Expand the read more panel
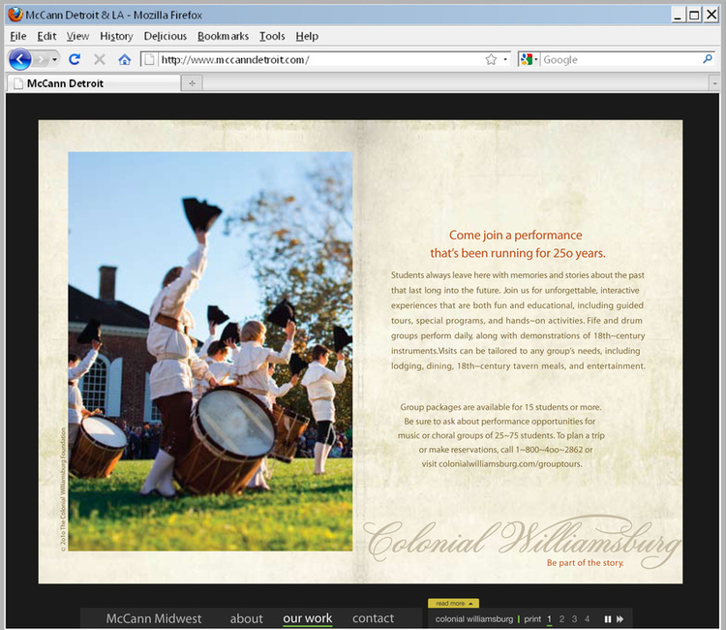Screen dimensions: 726x630 [453, 603]
